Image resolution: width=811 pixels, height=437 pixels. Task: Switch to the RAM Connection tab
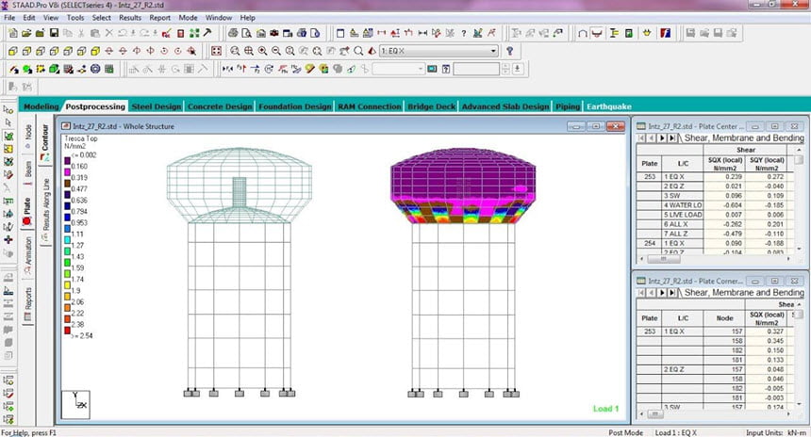click(370, 106)
